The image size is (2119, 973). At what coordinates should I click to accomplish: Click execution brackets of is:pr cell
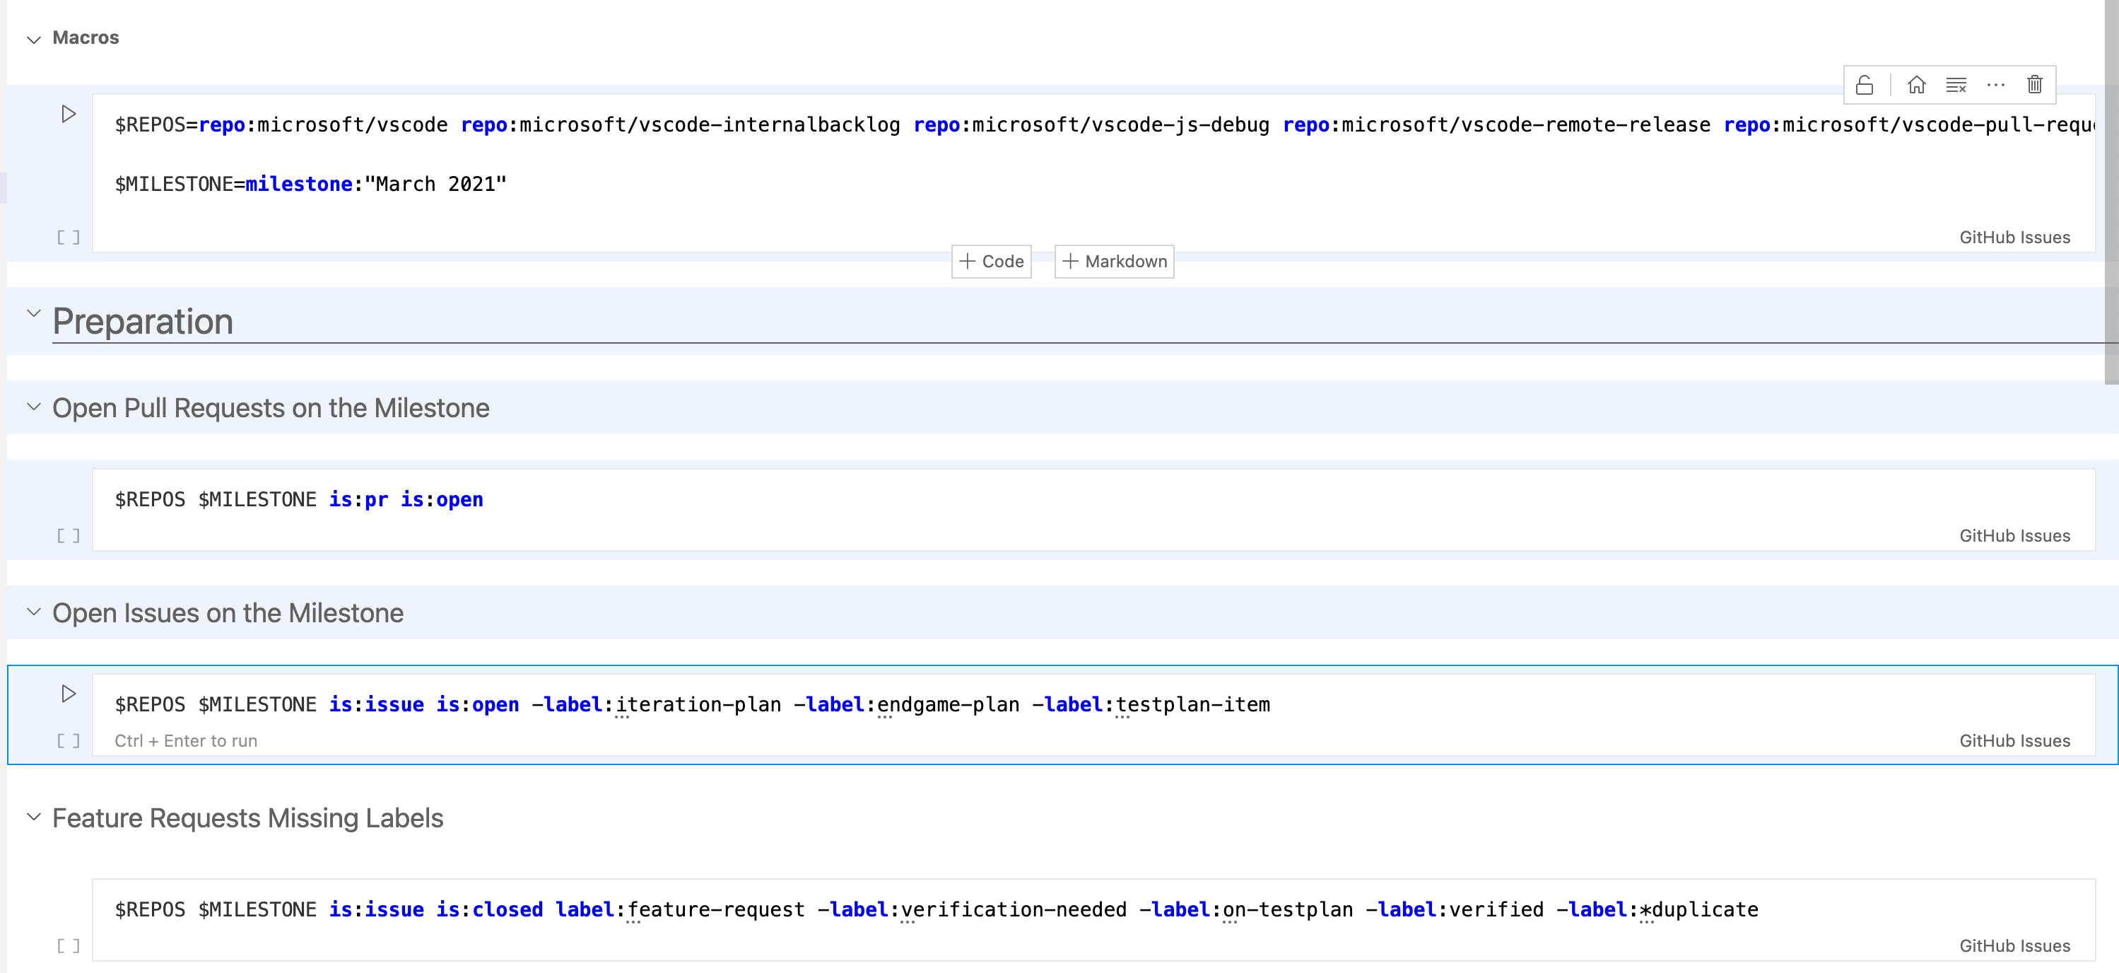(x=69, y=536)
